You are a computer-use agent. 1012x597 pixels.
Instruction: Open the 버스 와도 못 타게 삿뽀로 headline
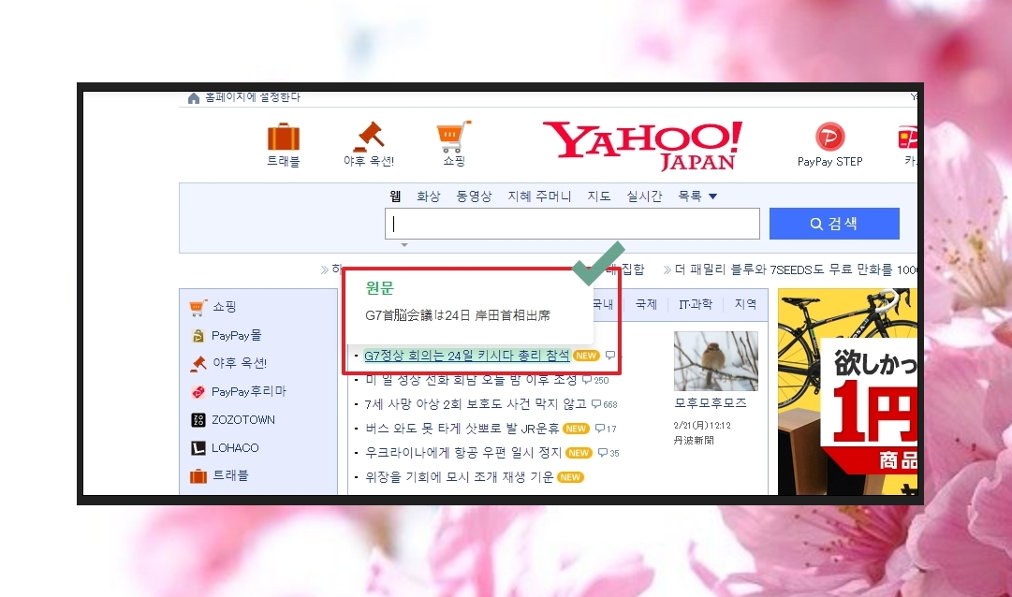462,429
